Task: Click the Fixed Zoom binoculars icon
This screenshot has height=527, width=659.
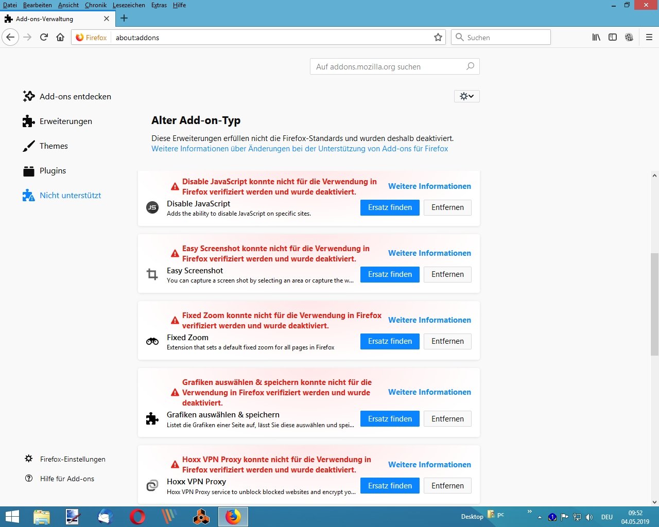Action: pos(152,341)
